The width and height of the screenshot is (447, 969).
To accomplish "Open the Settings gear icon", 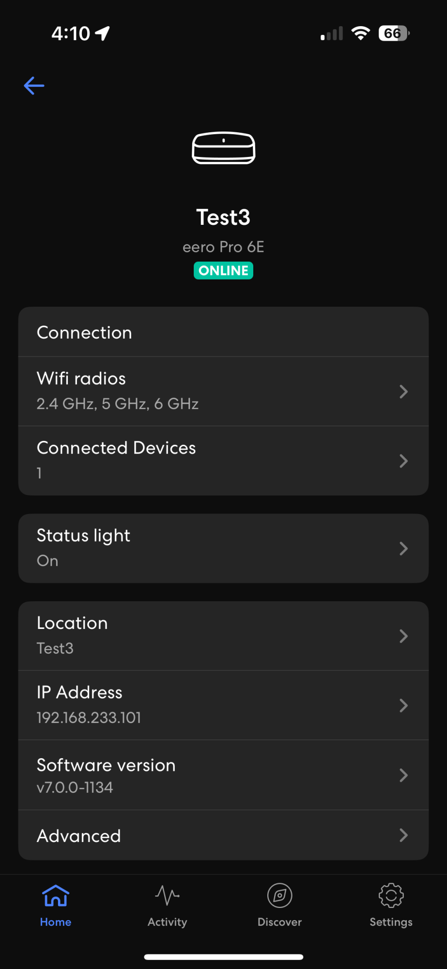I will 391,895.
